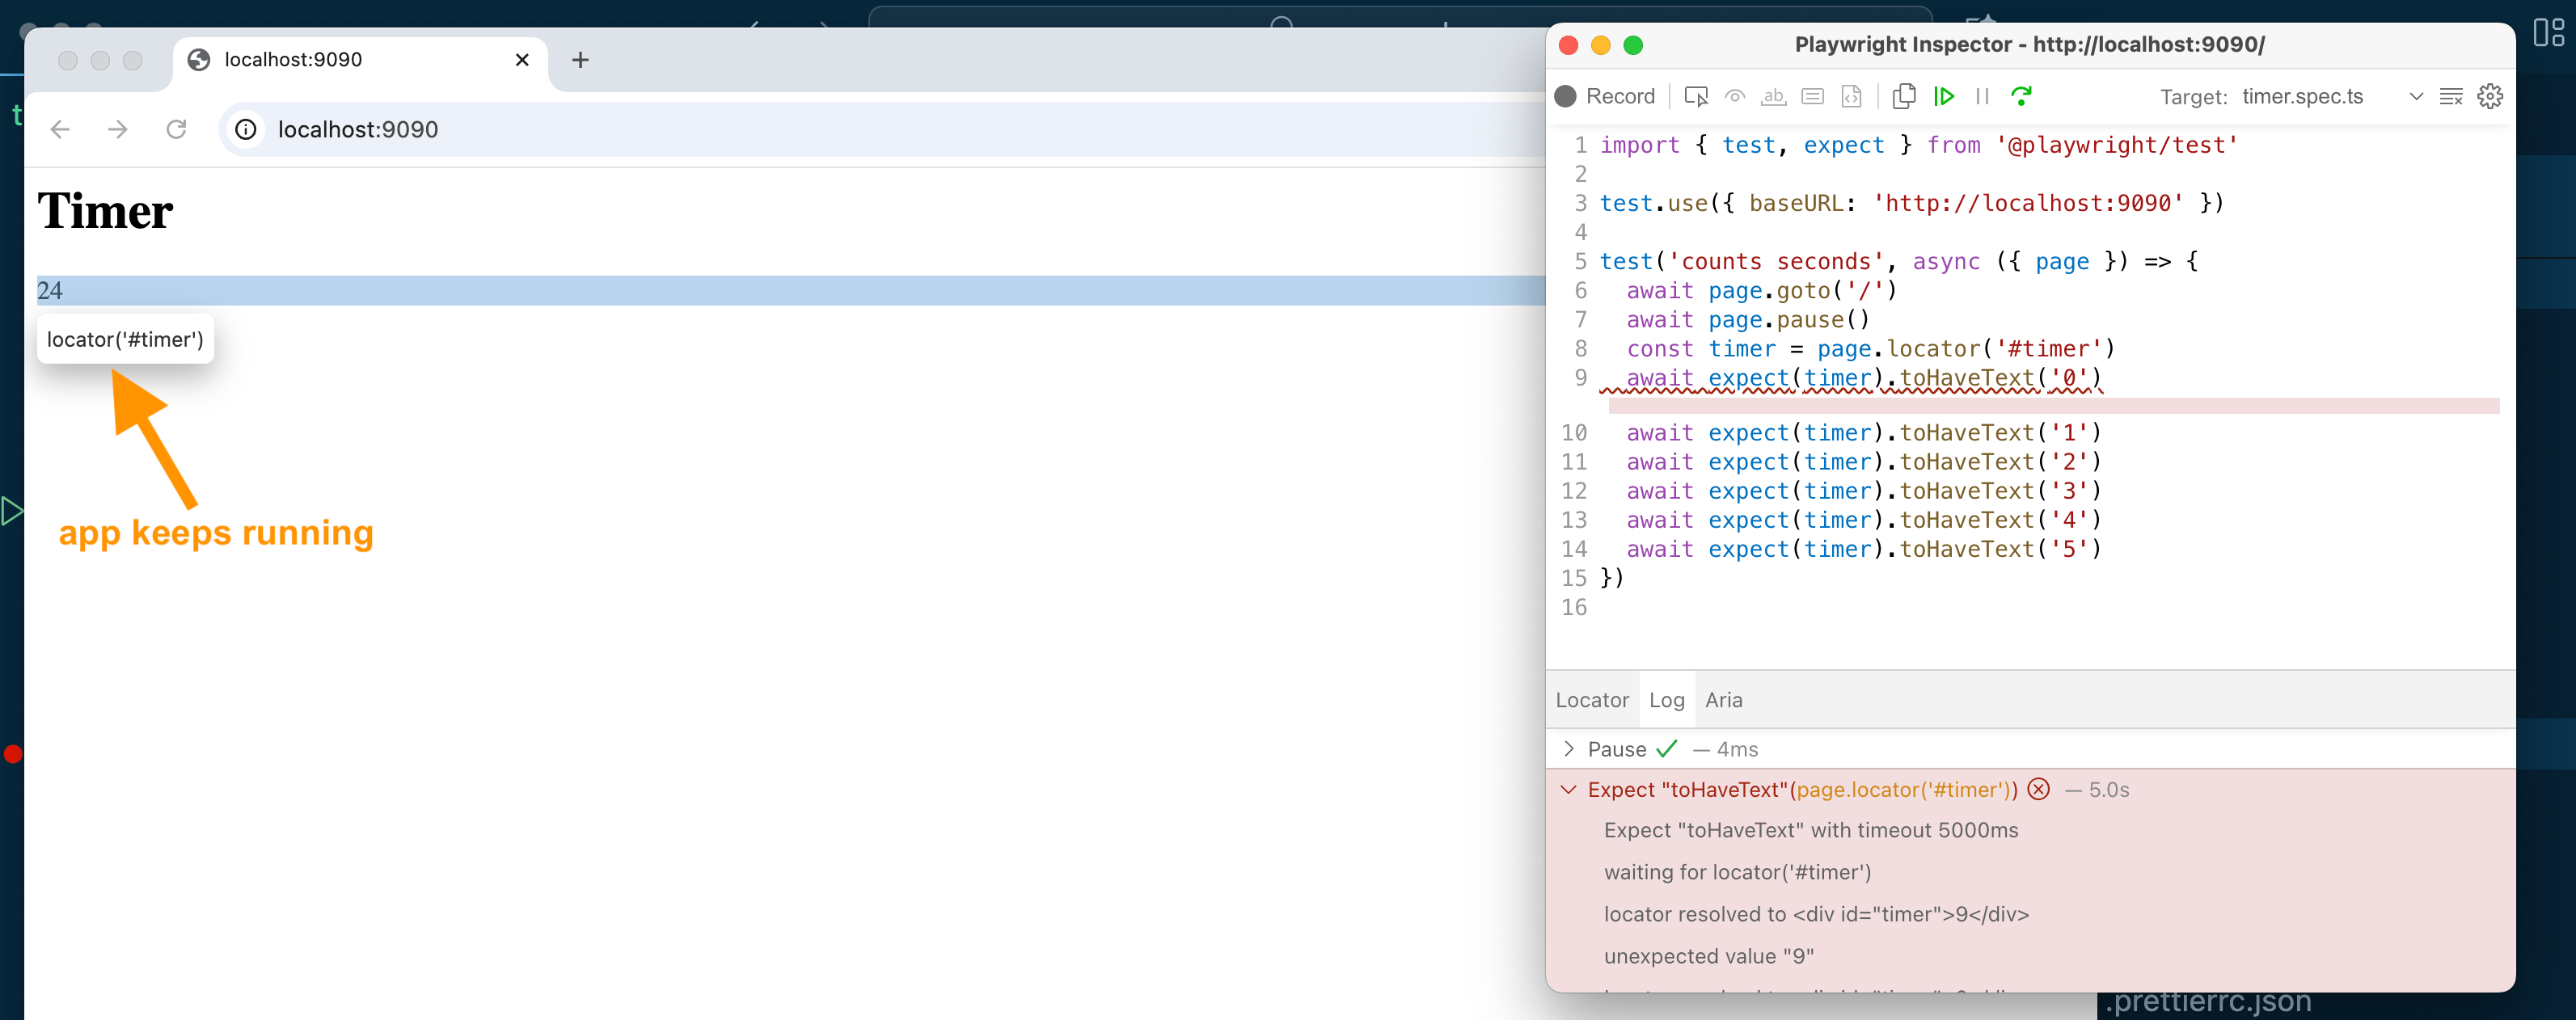Image resolution: width=2576 pixels, height=1020 pixels.
Task: Click the Timer heading on the page
Action: pyautogui.click(x=105, y=211)
